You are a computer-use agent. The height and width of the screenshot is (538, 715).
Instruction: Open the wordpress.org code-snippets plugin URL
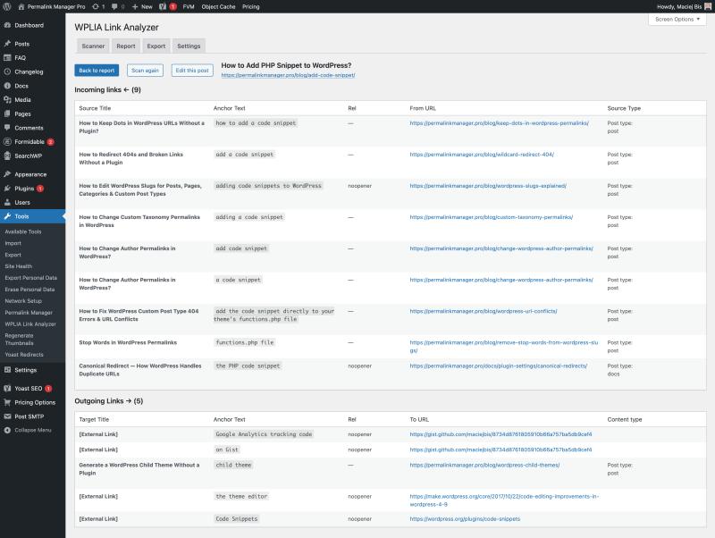click(465, 519)
